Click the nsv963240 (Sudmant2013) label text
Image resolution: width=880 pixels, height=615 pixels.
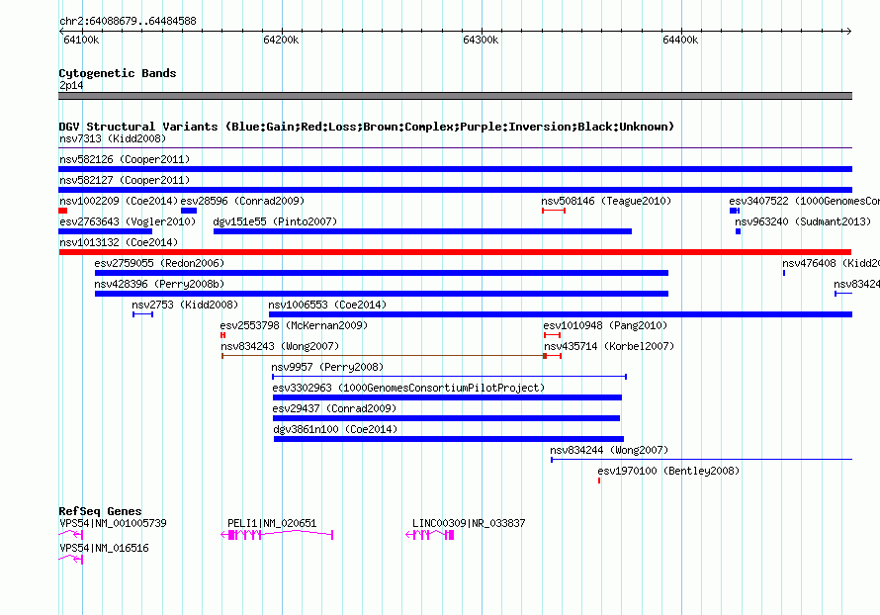tap(803, 221)
